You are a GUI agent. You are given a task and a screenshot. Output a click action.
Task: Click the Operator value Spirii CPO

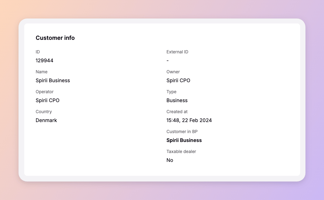[47, 100]
